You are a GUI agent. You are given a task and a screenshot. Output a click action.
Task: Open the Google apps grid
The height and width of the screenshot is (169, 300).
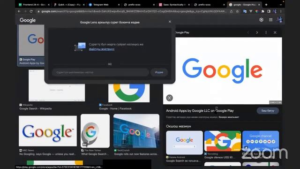point(271,20)
